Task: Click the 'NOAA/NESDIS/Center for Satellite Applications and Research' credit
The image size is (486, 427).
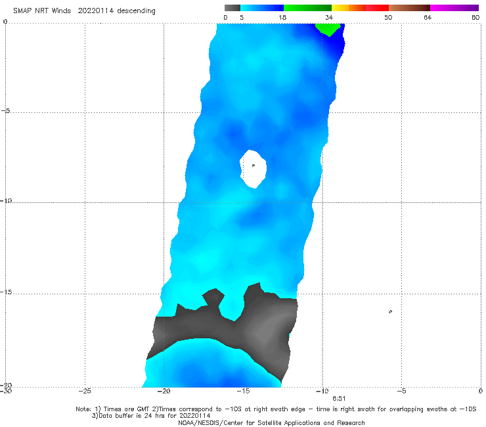Action: pos(271,423)
